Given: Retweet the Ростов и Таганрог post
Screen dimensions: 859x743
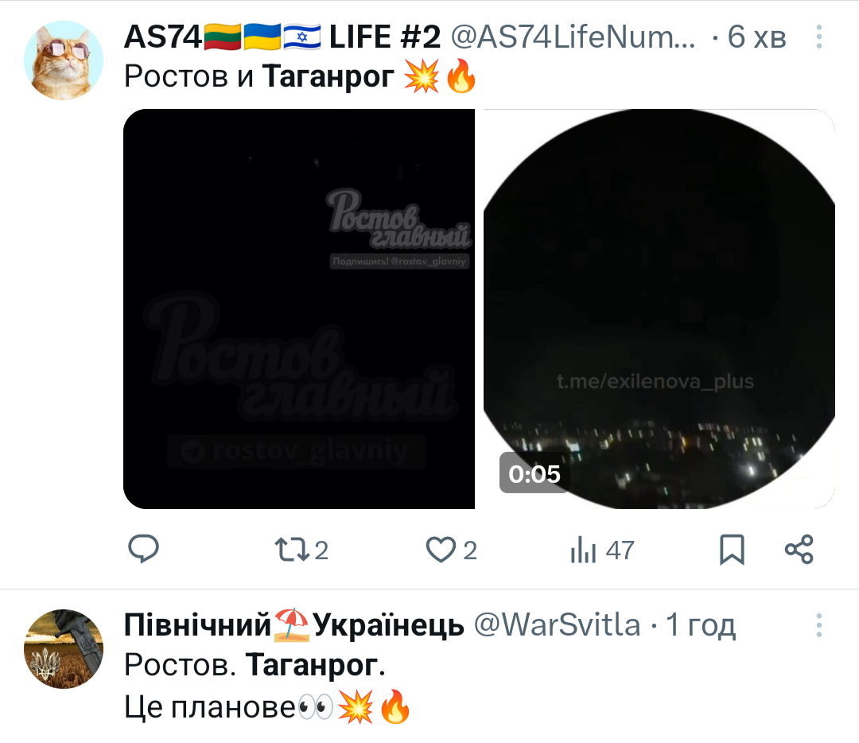Looking at the screenshot, I should click(301, 550).
